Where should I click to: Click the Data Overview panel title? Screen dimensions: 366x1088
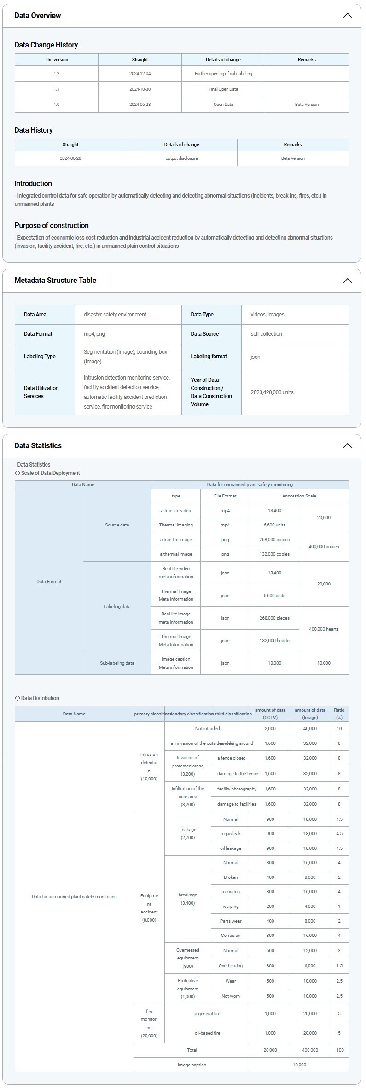click(38, 16)
